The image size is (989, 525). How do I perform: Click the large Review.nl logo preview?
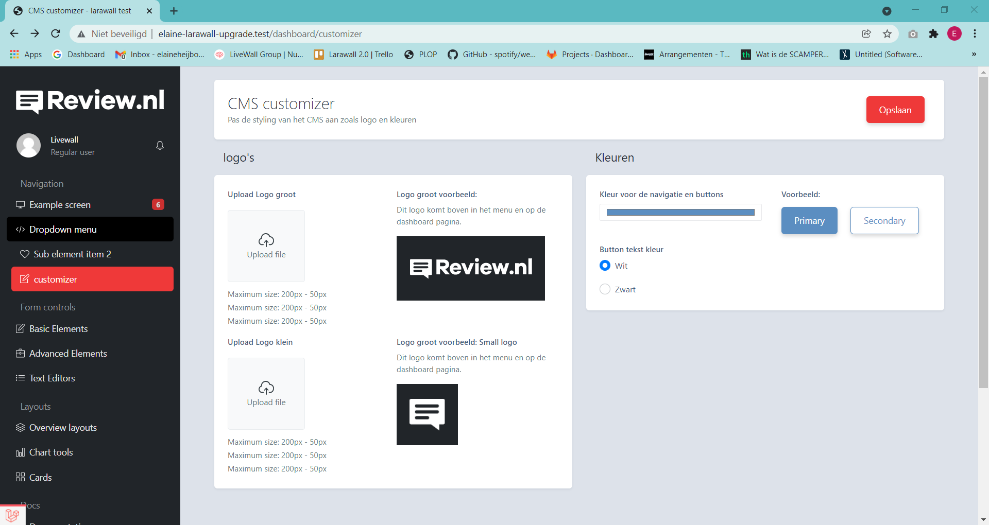(471, 268)
